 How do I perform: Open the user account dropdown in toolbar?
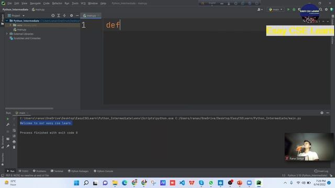260,9
